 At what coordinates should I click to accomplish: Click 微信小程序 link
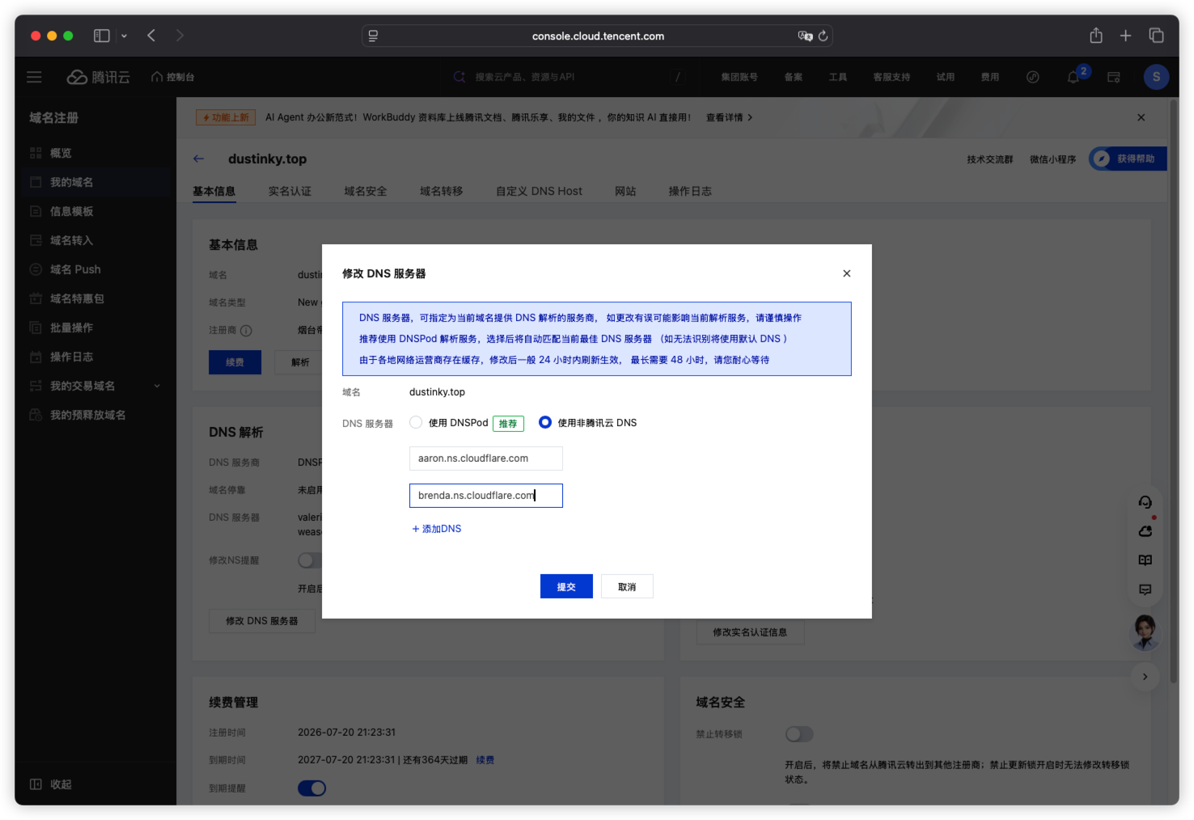(x=1052, y=159)
